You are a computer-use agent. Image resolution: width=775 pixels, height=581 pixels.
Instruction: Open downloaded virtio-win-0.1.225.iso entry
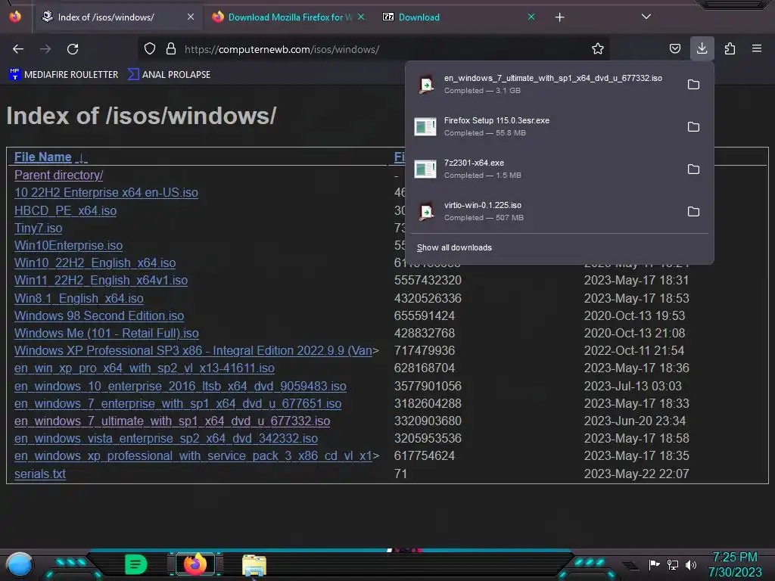pyautogui.click(x=543, y=212)
